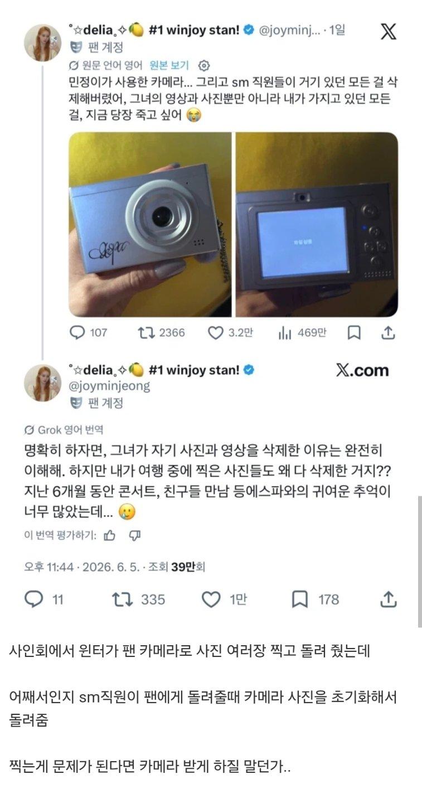
Task: Open translation settings gear icon
Action: (203, 65)
